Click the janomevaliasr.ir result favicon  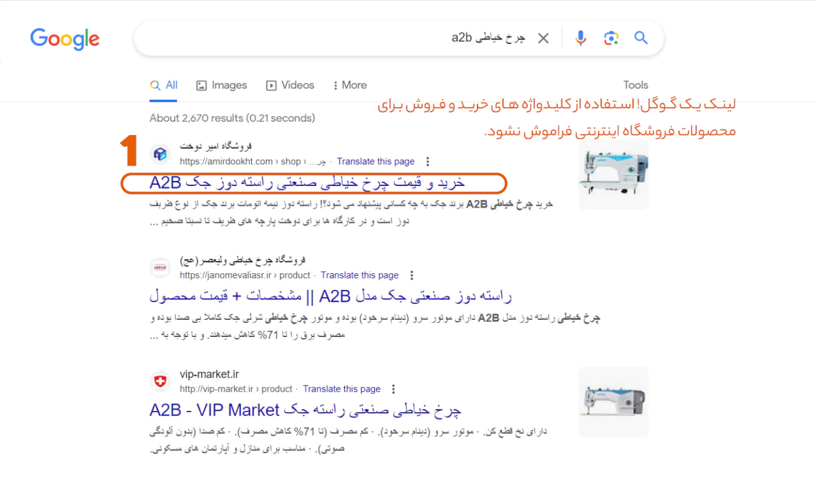[159, 267]
